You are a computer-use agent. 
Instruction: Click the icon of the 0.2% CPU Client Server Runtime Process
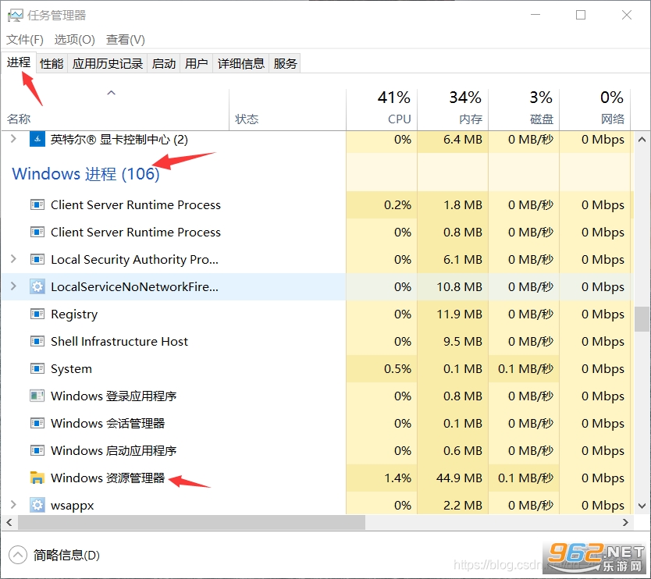click(x=37, y=204)
